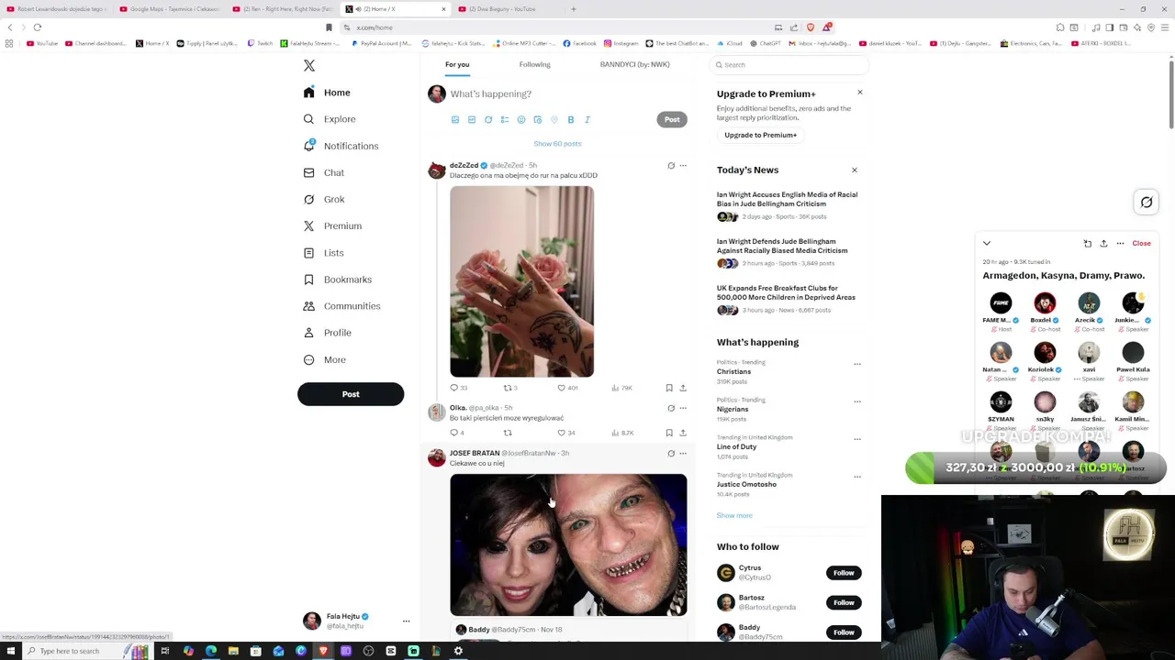Show more trends under What's happening
This screenshot has height=660, width=1175.
point(734,516)
